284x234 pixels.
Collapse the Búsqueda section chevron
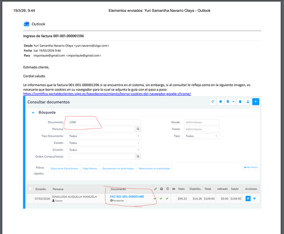tap(33, 113)
